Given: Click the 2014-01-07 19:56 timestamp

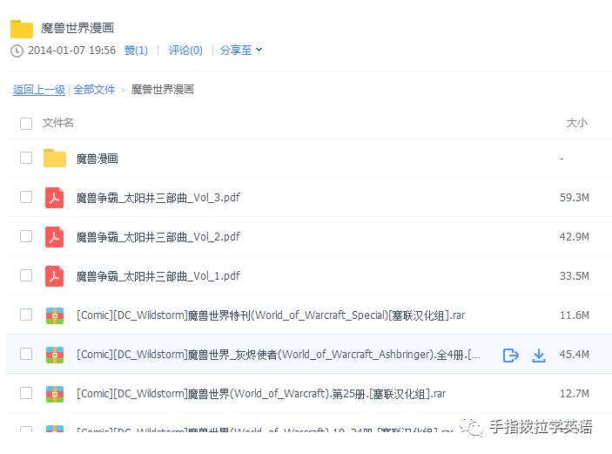Looking at the screenshot, I should pyautogui.click(x=71, y=51).
